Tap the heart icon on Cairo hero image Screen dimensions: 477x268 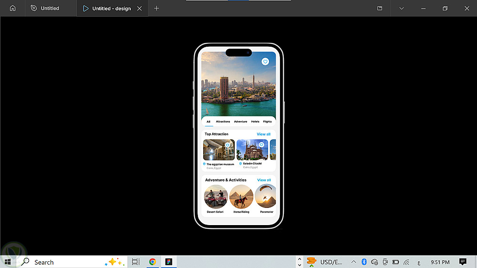coord(265,62)
